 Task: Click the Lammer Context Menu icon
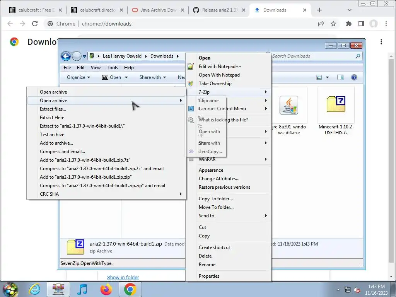[191, 109]
